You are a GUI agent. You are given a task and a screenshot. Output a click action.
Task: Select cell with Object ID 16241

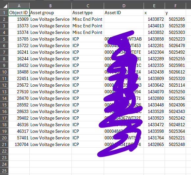point(19,52)
